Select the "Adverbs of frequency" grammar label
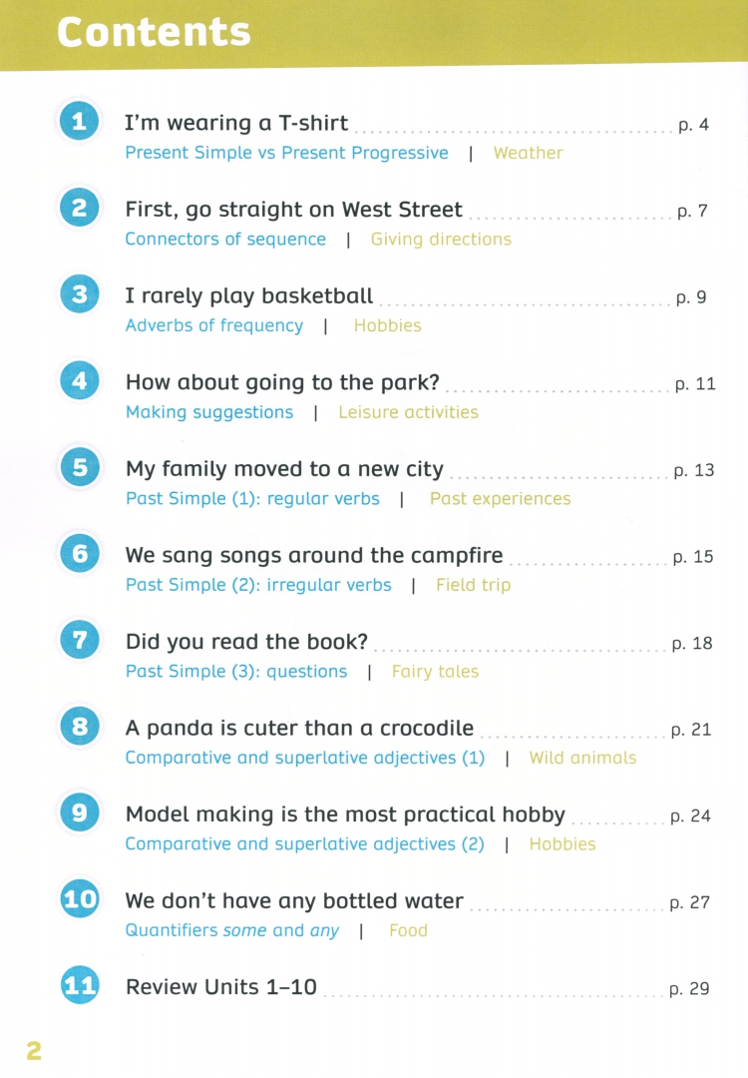 point(213,325)
